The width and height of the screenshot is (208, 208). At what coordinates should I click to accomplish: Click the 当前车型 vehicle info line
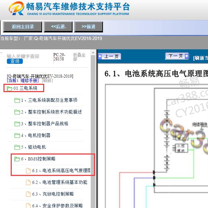tap(51, 39)
